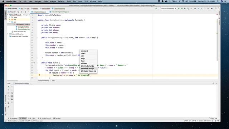This screenshot has width=229, height=129.
Task: Click the yellow intention lightbulb in the gutter
Action: pos(39,75)
